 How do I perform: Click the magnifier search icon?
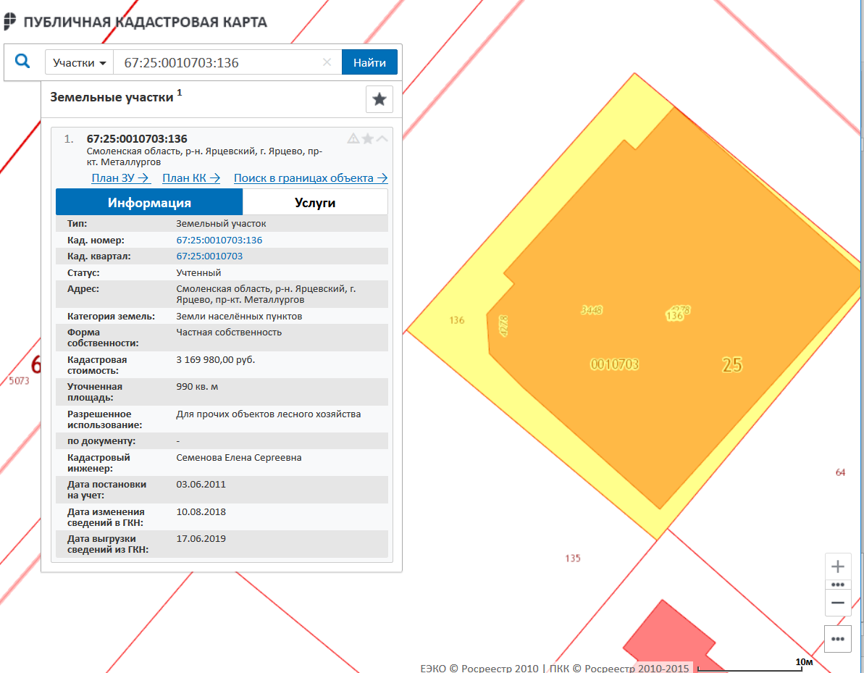tap(22, 62)
